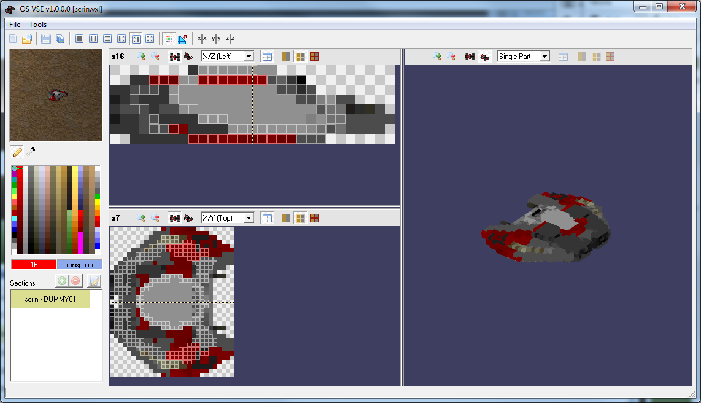The height and width of the screenshot is (403, 701).
Task: Zoom in on the X/Z Left view
Action: (x=141, y=57)
